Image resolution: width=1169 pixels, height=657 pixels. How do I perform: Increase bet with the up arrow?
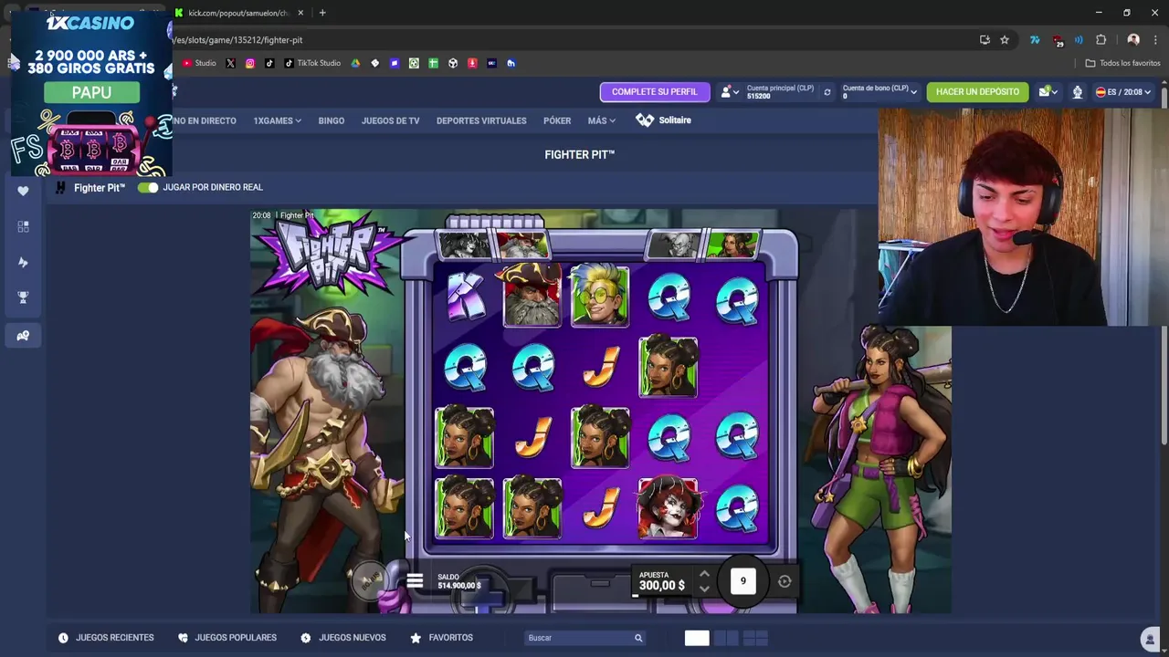coord(704,575)
